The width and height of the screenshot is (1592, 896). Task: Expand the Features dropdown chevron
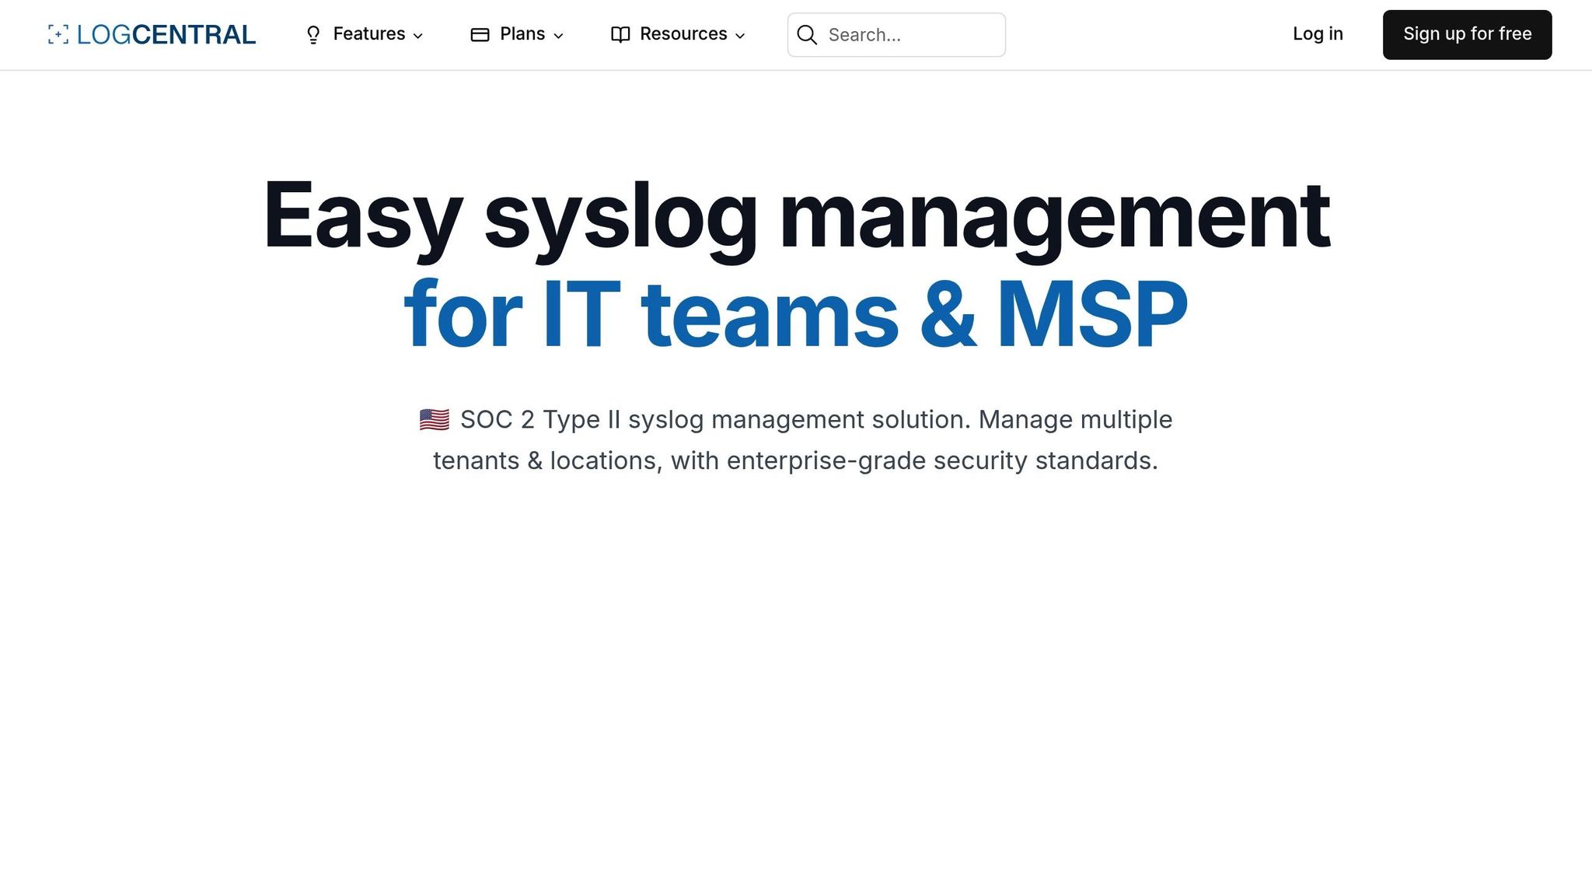pyautogui.click(x=418, y=36)
